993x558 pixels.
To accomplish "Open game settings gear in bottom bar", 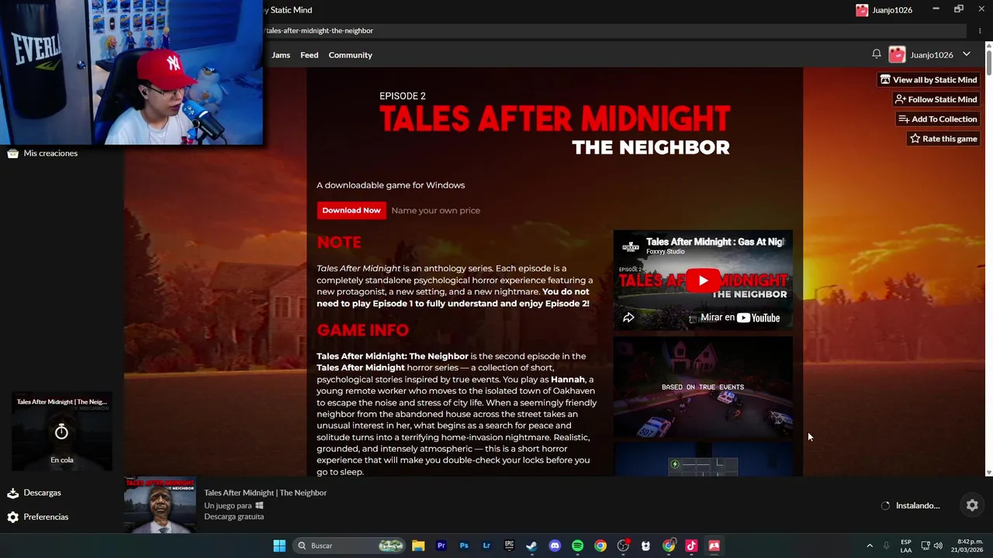I will [x=972, y=505].
